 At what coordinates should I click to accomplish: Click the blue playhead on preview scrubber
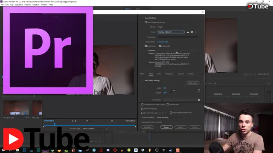point(55,124)
